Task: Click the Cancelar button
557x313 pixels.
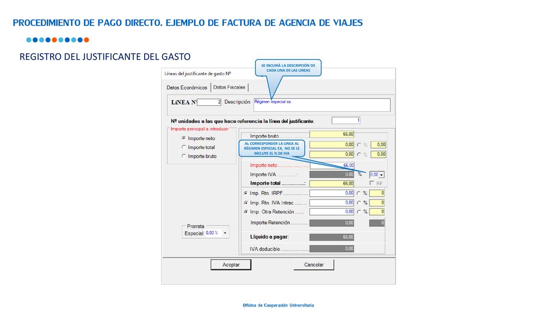Action: [x=314, y=265]
